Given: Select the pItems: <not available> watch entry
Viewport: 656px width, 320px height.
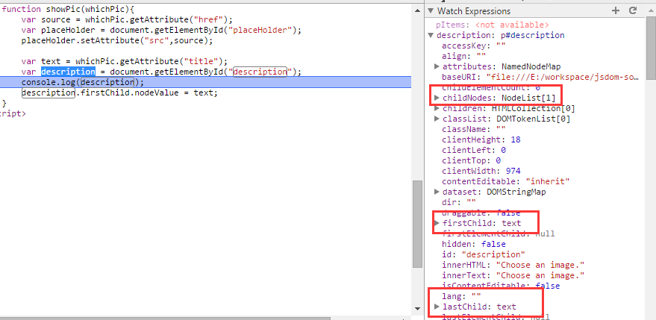Looking at the screenshot, I should [493, 25].
